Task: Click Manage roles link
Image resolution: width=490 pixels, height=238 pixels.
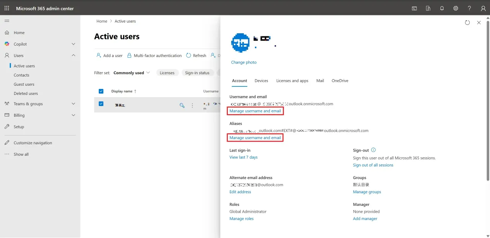Action: (242, 218)
